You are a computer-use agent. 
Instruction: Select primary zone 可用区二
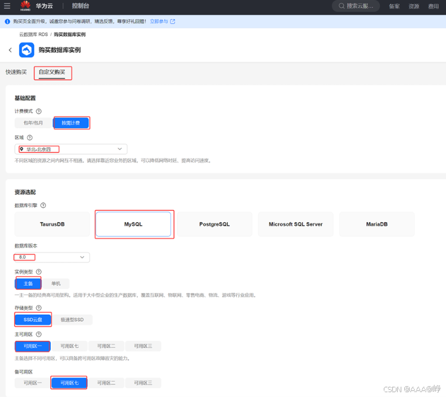pyautogui.click(x=106, y=346)
